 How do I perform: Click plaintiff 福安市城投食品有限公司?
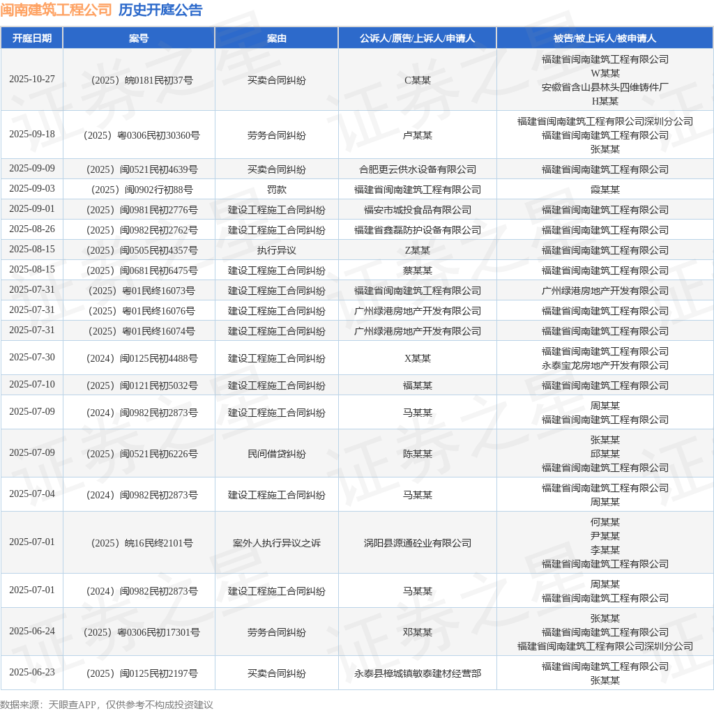[417, 210]
